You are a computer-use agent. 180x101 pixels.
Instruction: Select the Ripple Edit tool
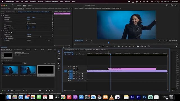tap(59, 56)
